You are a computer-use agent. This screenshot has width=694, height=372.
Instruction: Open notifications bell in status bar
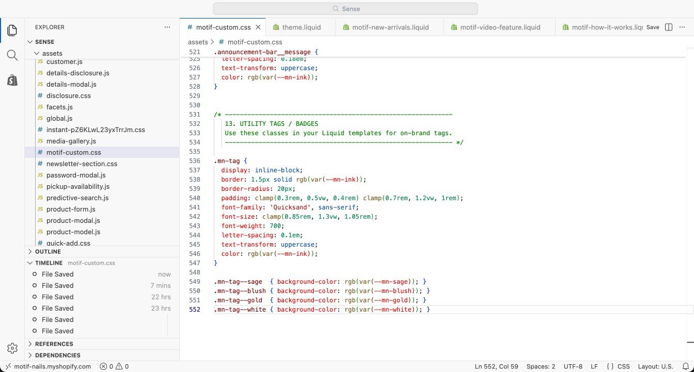pos(686,366)
